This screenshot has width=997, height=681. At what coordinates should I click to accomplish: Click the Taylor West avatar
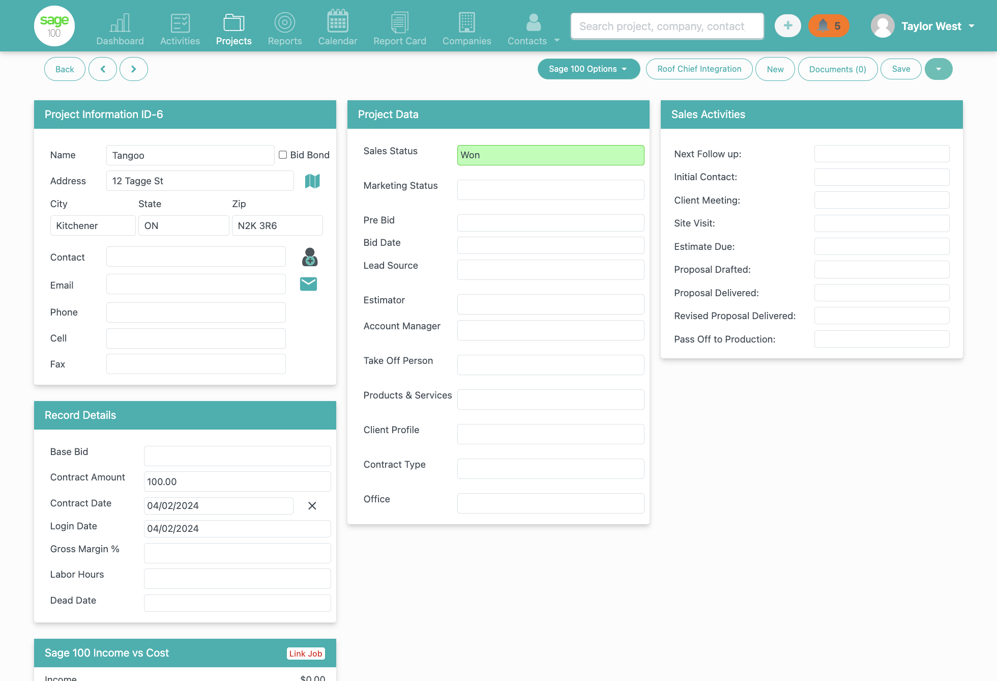(x=883, y=26)
